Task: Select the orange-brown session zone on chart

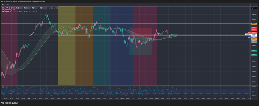Action: point(84,50)
